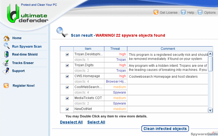Click the Home house icon

click(7, 38)
